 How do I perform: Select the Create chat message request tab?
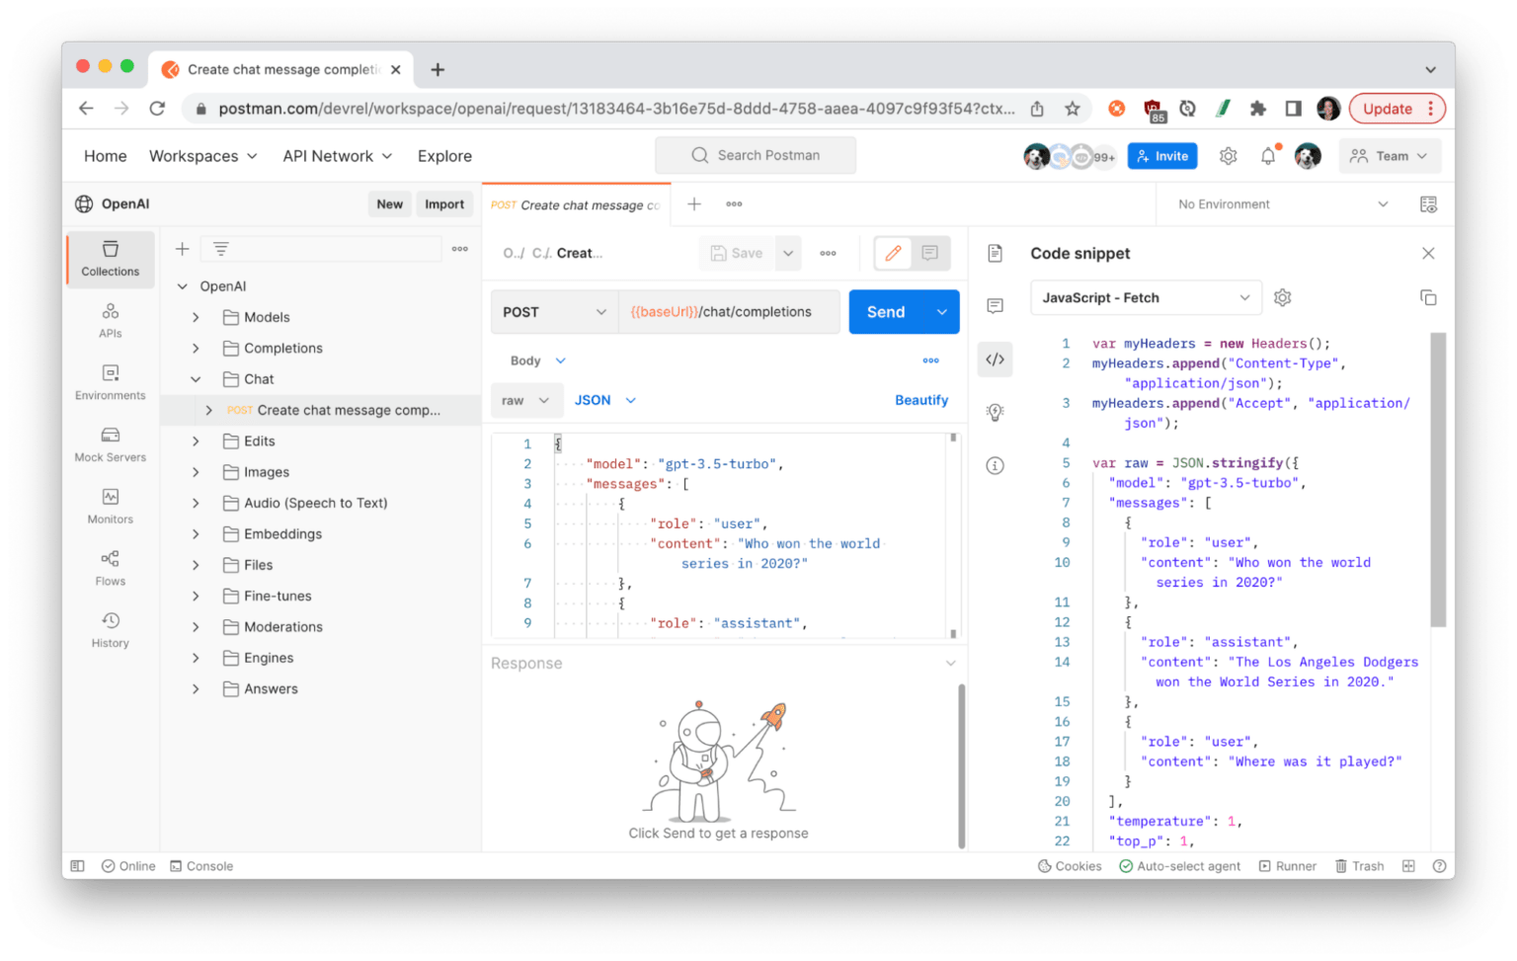coord(576,204)
